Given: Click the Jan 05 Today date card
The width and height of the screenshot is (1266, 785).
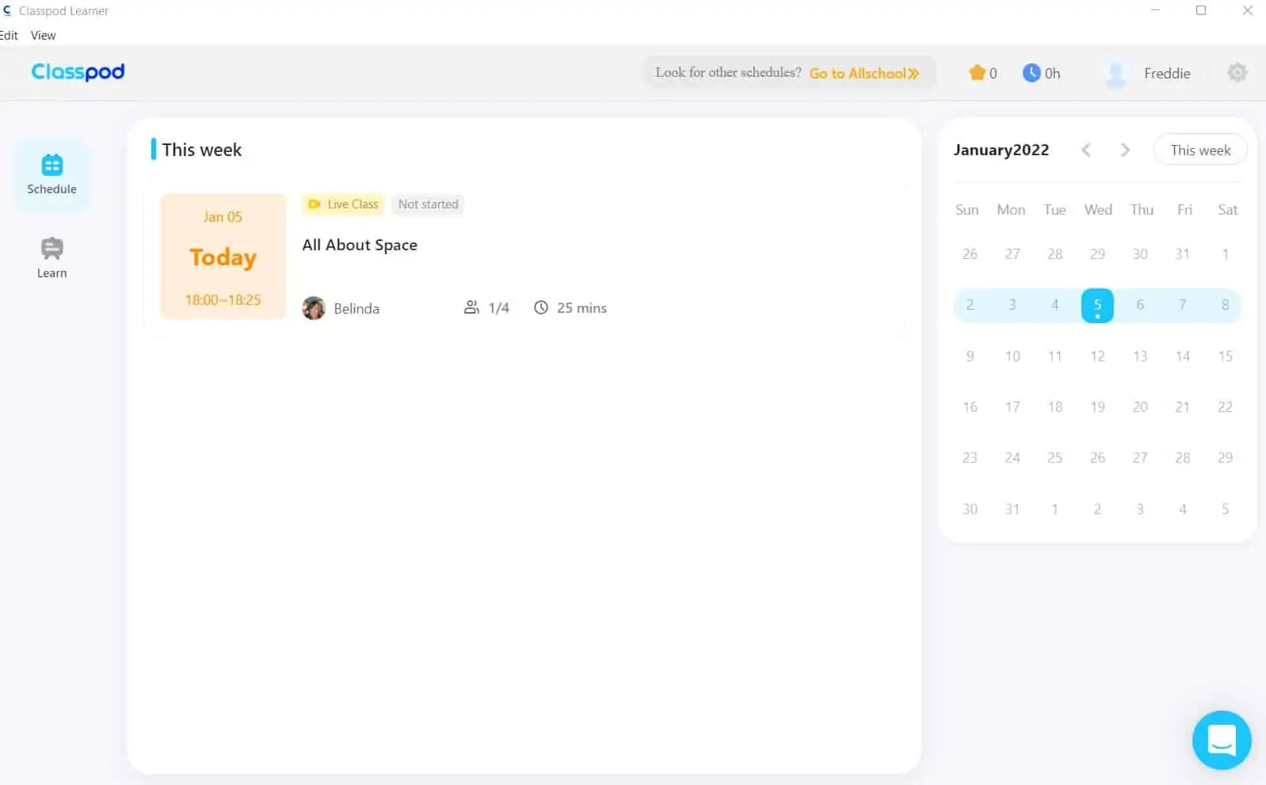Looking at the screenshot, I should (x=223, y=257).
